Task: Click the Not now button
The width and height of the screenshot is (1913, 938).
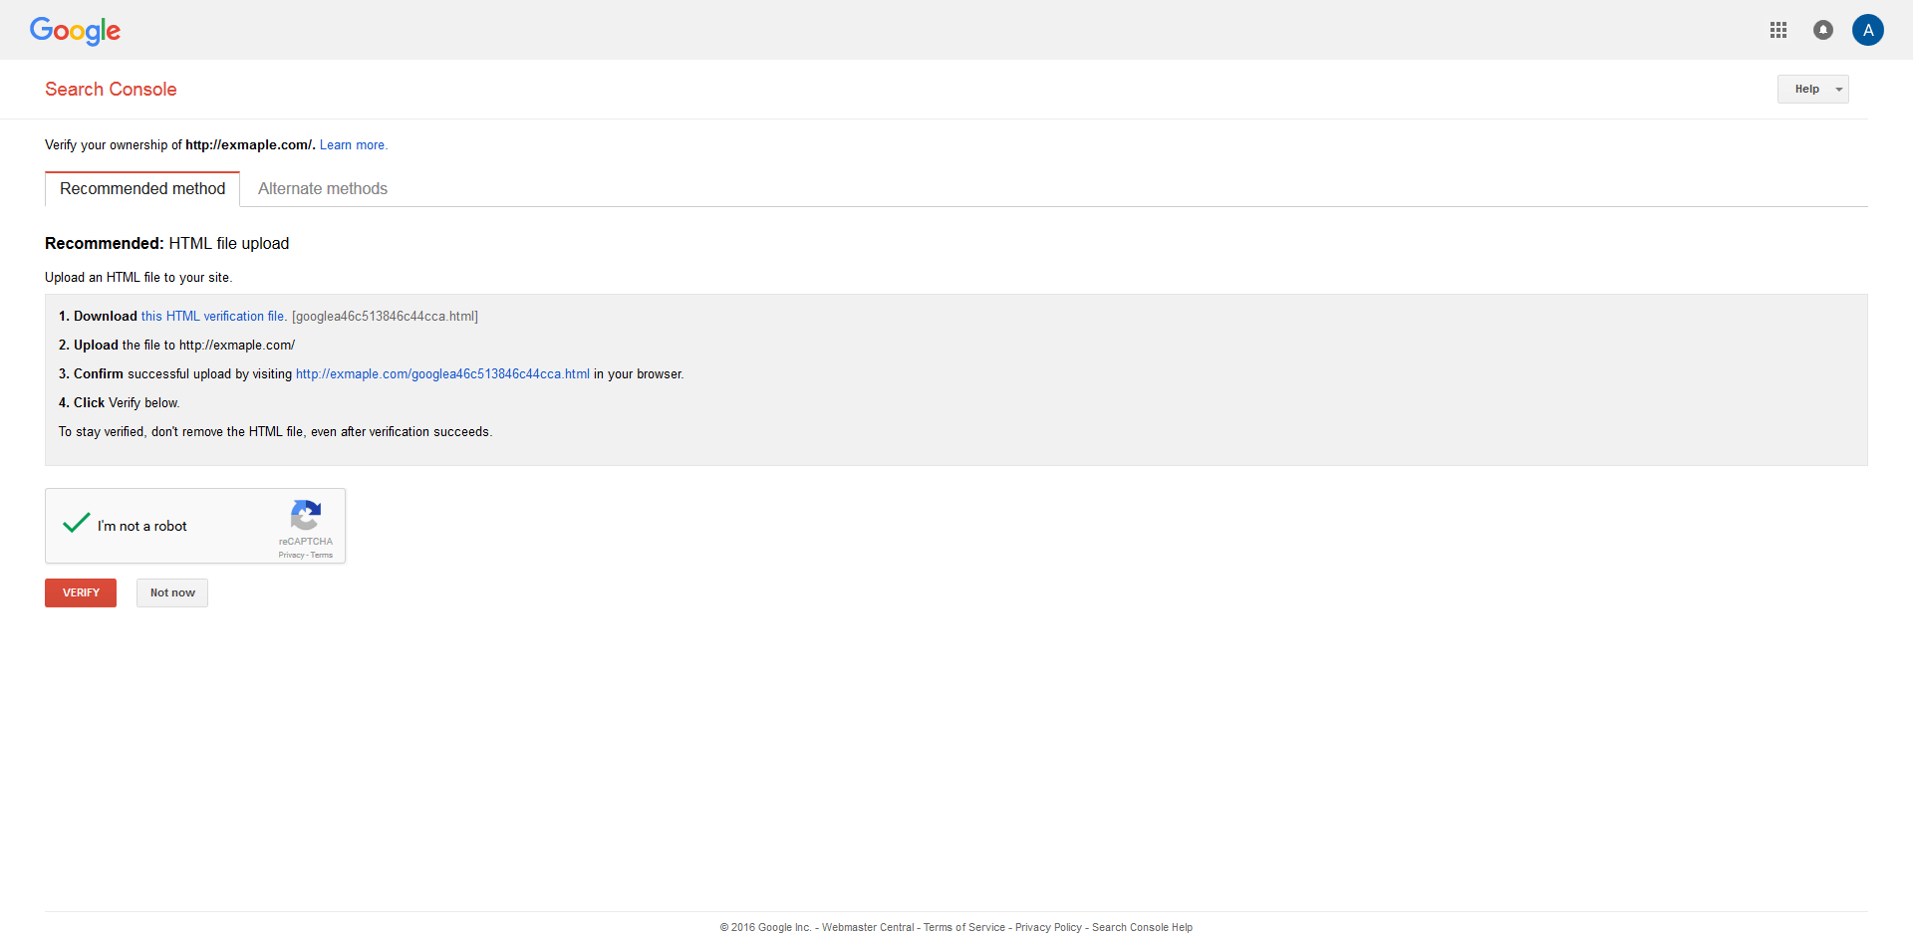Action: pyautogui.click(x=171, y=592)
